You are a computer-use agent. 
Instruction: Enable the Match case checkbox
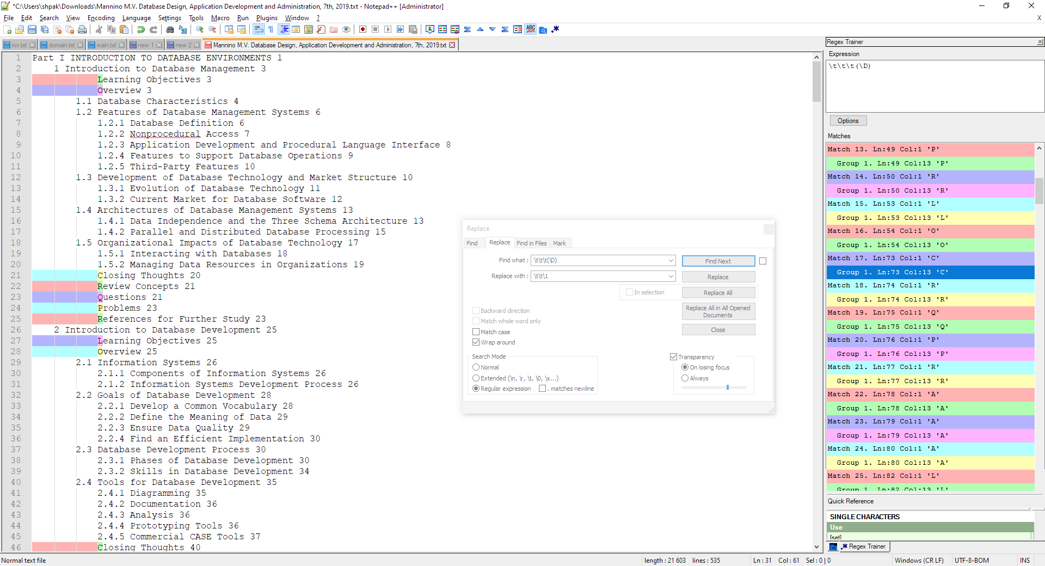pos(476,332)
